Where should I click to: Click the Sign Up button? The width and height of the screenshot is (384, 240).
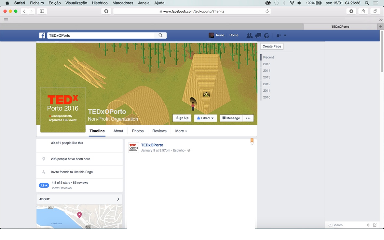tap(182, 118)
